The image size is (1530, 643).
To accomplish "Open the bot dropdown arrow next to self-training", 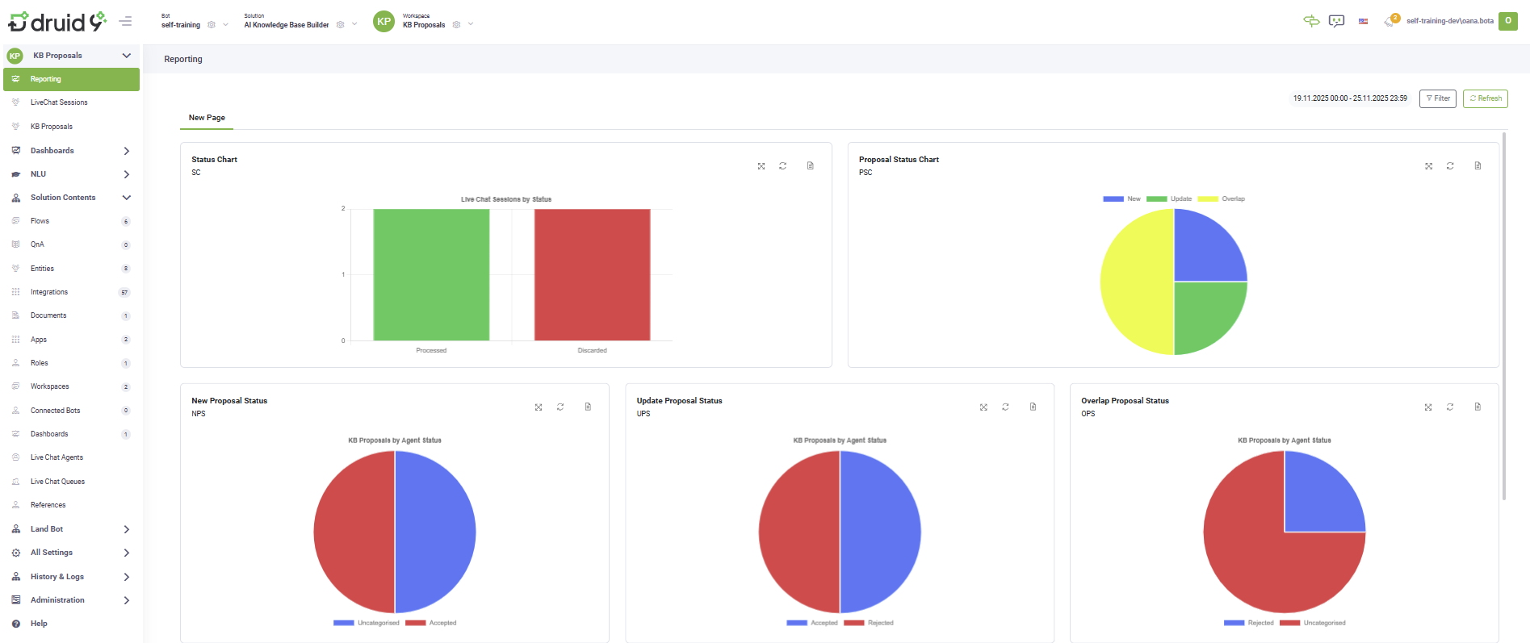I will click(225, 25).
